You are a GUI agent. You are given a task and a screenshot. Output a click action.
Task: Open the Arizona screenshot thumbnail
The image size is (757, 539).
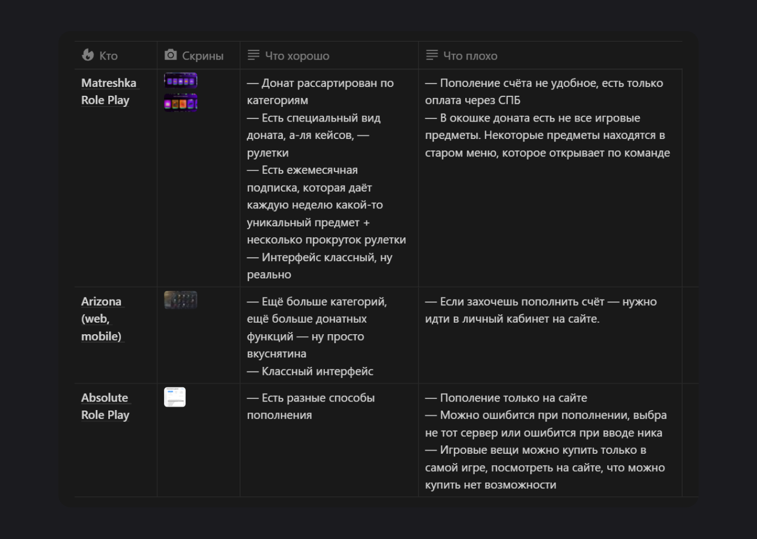pos(180,300)
